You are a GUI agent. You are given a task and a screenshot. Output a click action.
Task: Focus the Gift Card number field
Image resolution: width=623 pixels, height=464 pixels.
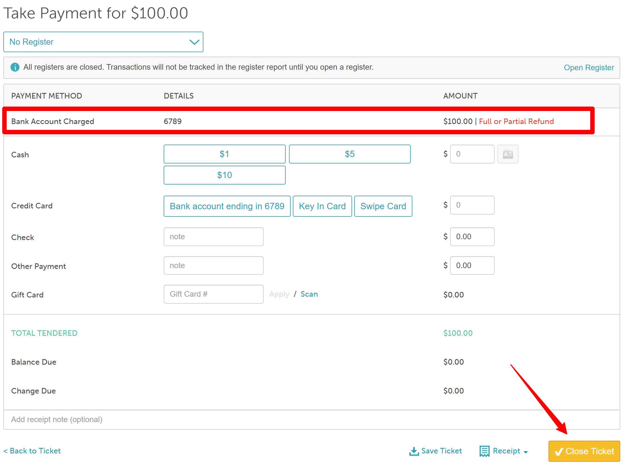(213, 294)
